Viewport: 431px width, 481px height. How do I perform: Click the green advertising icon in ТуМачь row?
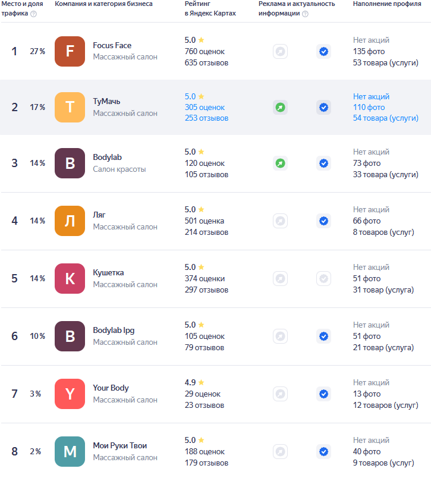[x=280, y=108]
